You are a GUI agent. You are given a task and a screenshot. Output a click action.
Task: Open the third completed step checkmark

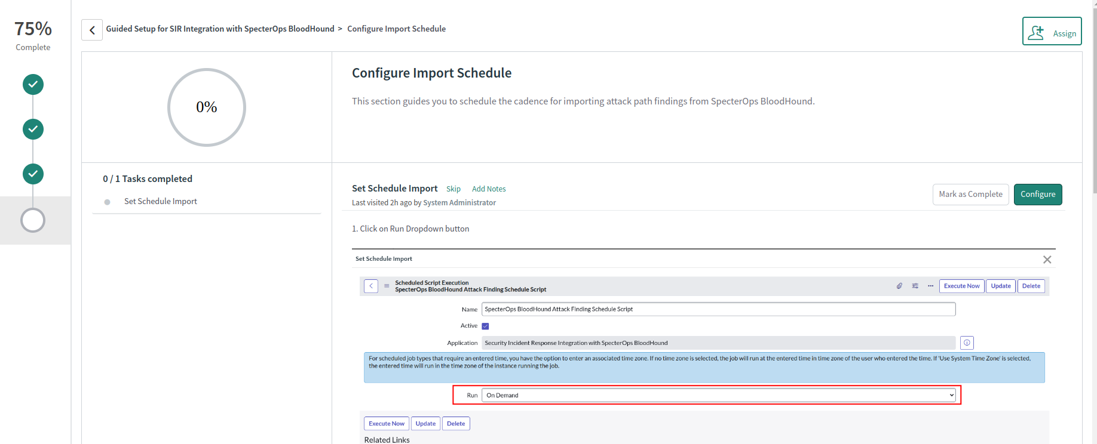(33, 174)
